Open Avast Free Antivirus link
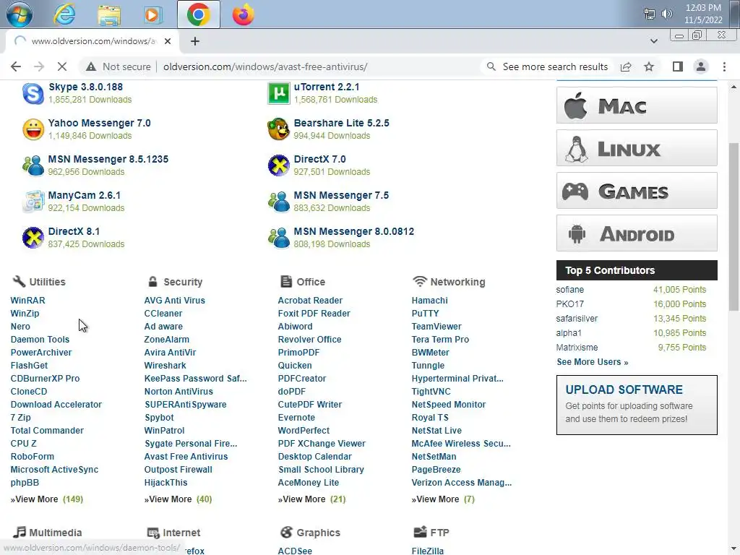The width and height of the screenshot is (740, 555). point(186,457)
